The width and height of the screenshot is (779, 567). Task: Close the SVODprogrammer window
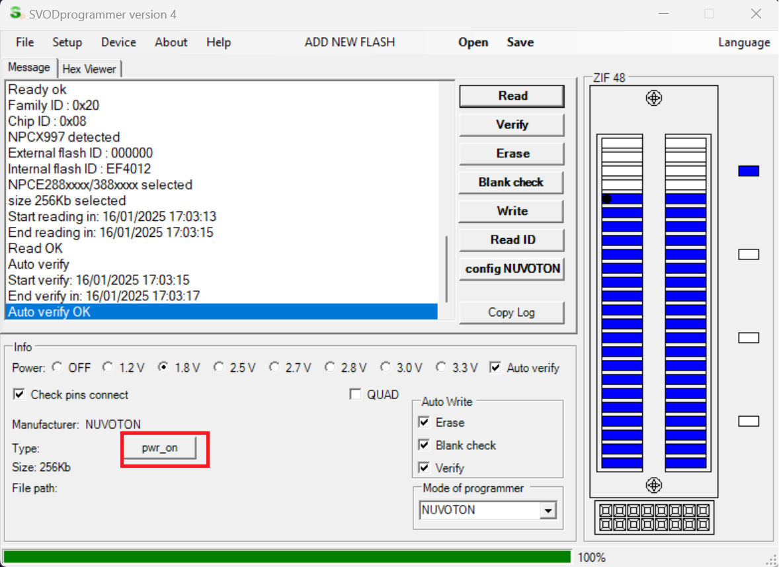[x=756, y=14]
